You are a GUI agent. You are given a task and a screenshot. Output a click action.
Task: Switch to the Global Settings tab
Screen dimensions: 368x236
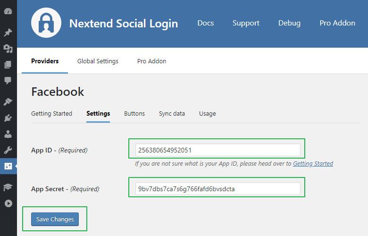98,61
